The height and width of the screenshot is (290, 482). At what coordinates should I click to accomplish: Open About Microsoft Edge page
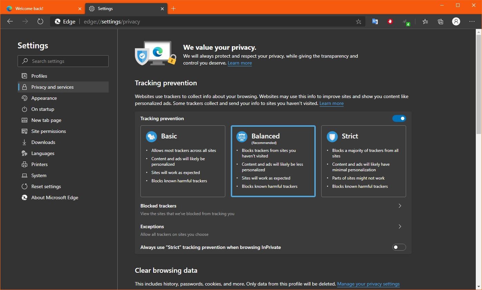click(63, 197)
